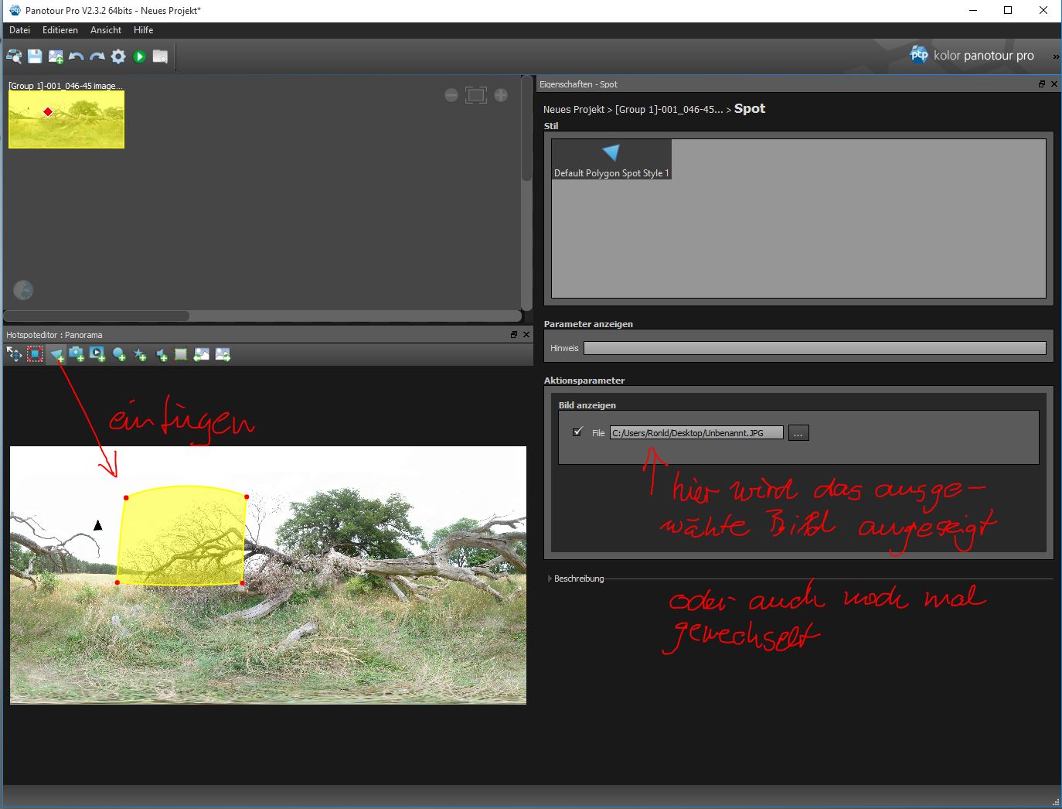Image resolution: width=1062 pixels, height=809 pixels.
Task: Save project with floppy disk icon
Action: (x=35, y=56)
